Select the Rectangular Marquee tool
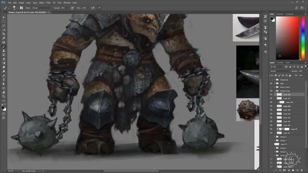Screen dimensions: 308x173 (3, 21)
